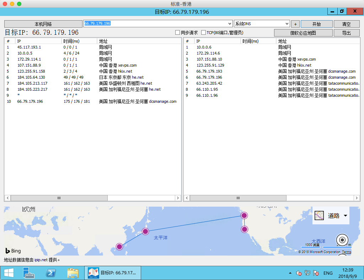Open the 道路 map style dropdown
Viewport: 364px width, 280px height.
coord(345,216)
